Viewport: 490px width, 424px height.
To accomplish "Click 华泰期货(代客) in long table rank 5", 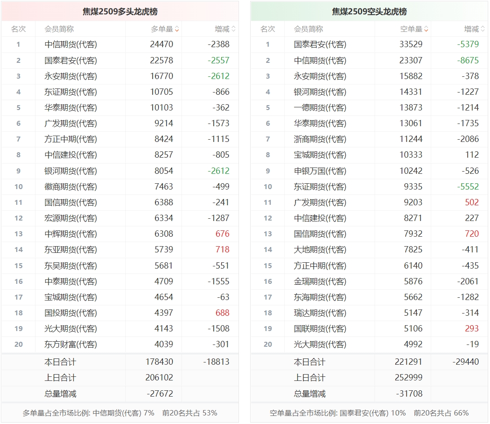I will click(x=71, y=107).
